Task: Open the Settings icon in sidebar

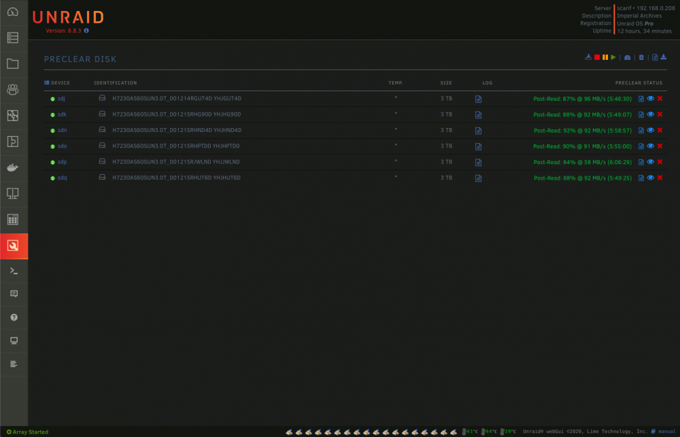Action: pos(12,116)
